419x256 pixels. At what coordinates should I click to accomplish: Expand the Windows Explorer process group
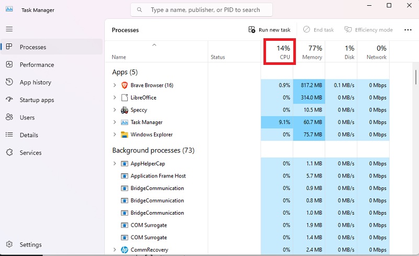point(115,135)
